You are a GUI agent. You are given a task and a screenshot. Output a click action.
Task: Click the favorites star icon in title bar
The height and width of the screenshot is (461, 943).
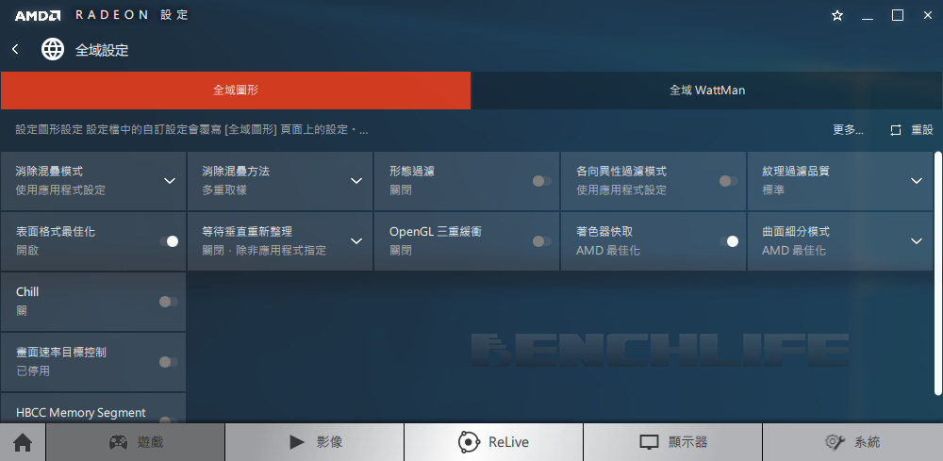pos(837,16)
